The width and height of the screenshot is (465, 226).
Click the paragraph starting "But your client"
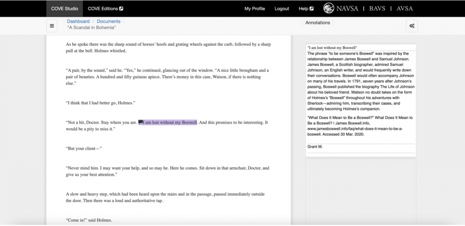point(84,149)
